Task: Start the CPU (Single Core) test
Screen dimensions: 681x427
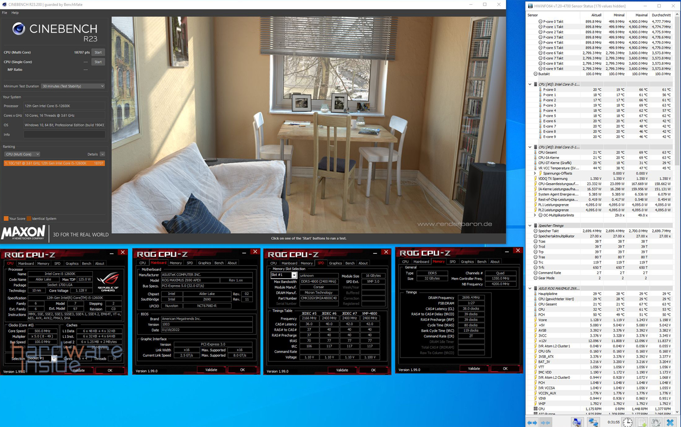Action: (98, 62)
